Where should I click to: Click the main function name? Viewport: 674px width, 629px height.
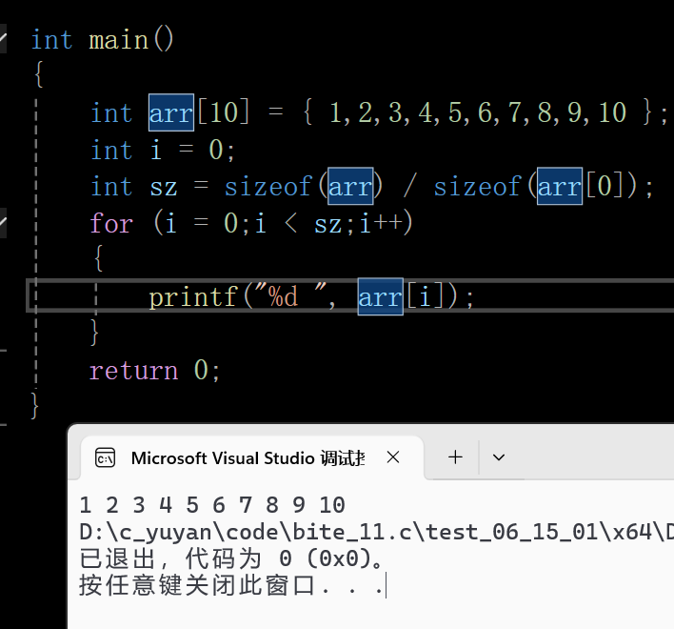coord(119,40)
